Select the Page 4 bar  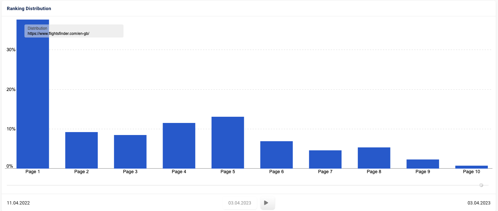[179, 145]
